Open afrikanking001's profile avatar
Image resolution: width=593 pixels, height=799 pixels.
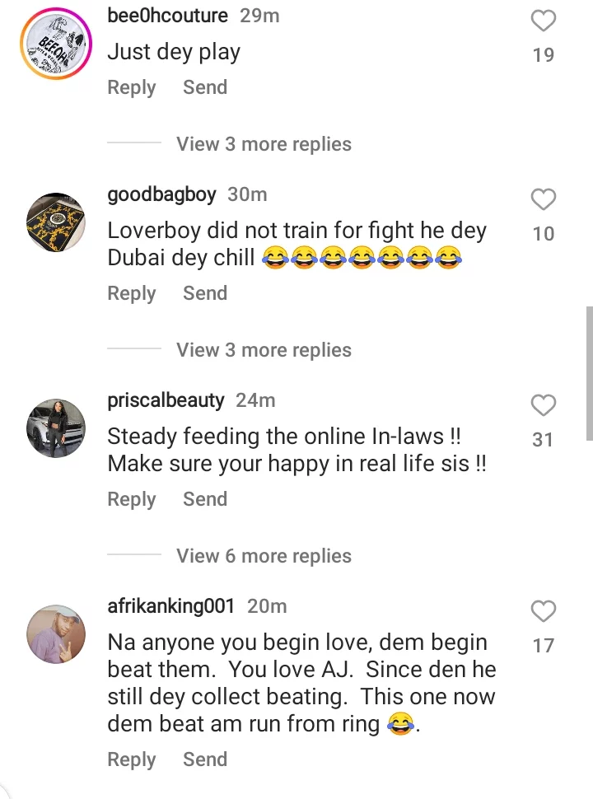pos(56,634)
